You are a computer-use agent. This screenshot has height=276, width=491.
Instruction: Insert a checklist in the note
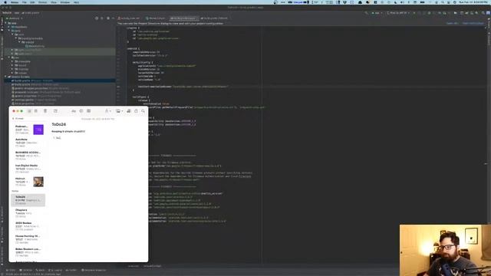(x=81, y=111)
